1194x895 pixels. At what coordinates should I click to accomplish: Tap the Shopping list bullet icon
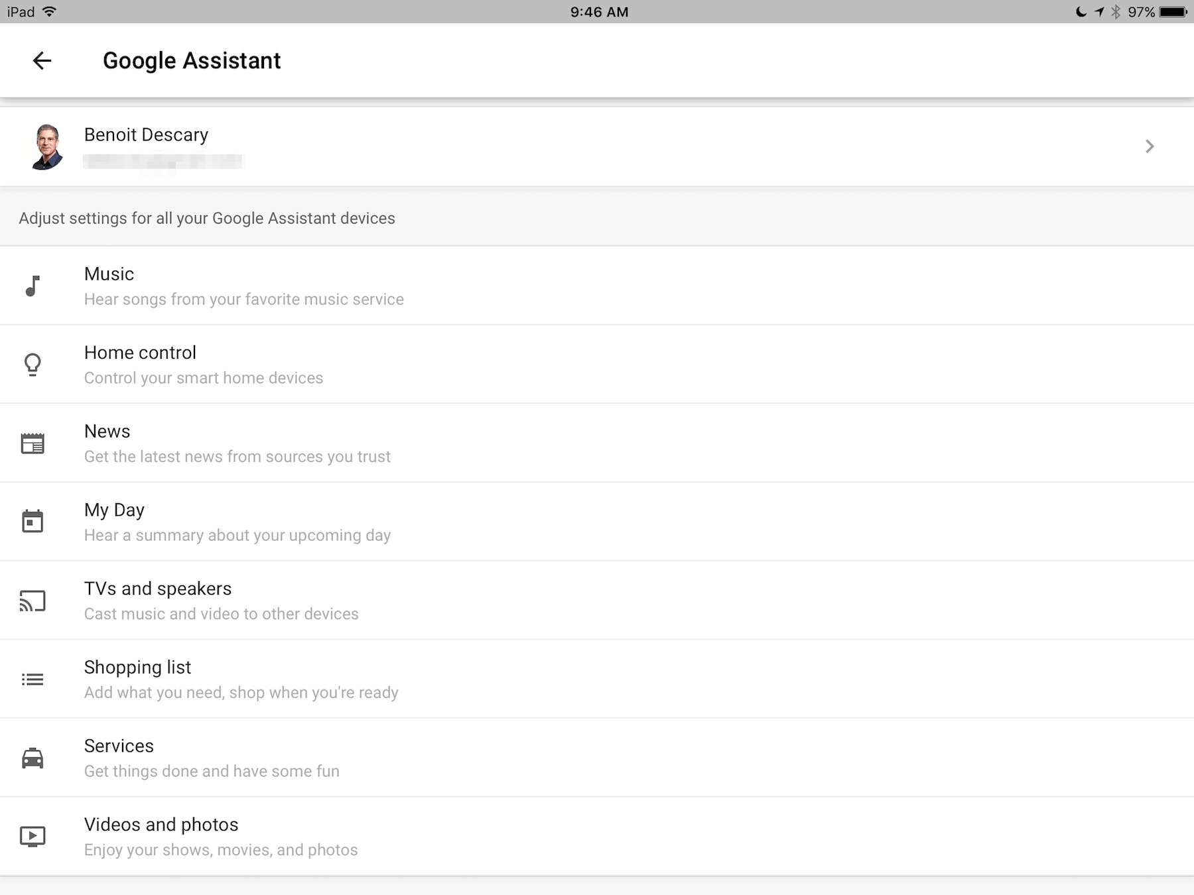[x=33, y=680]
